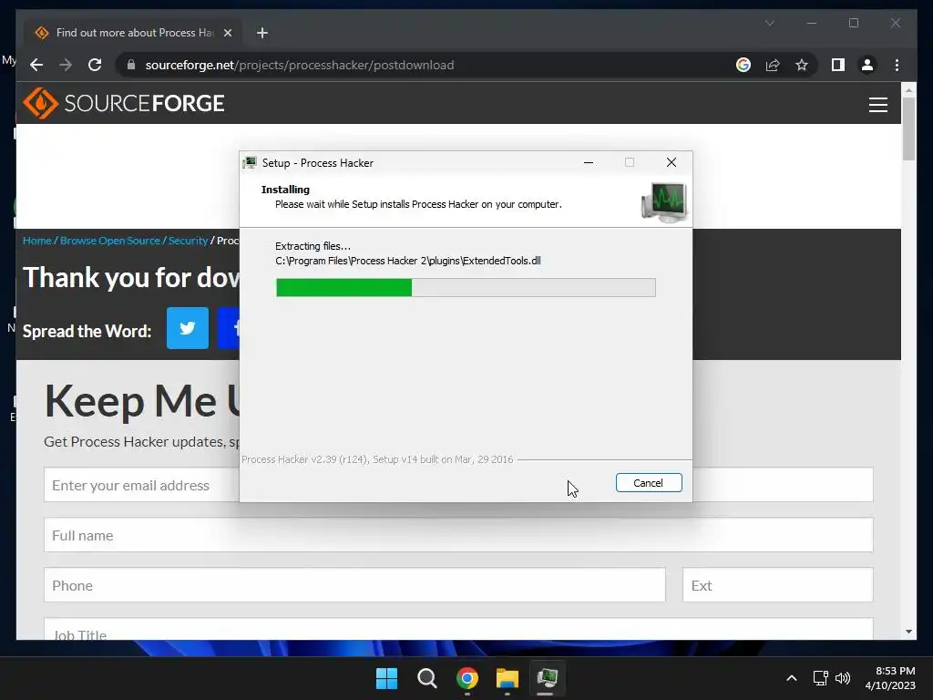Minimize the Setup - Process Hacker window
Screen dimensions: 933x700
[589, 162]
